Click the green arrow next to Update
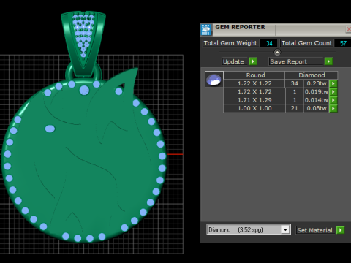This screenshot has height=263, width=351. (253, 61)
